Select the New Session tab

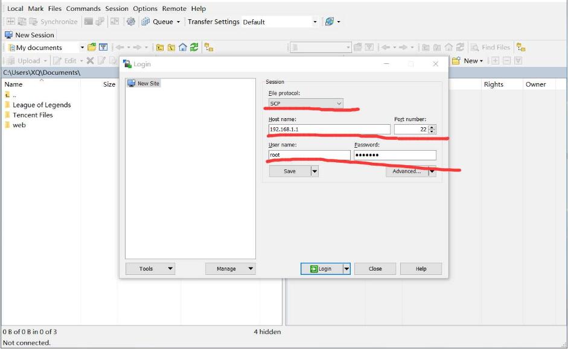30,35
